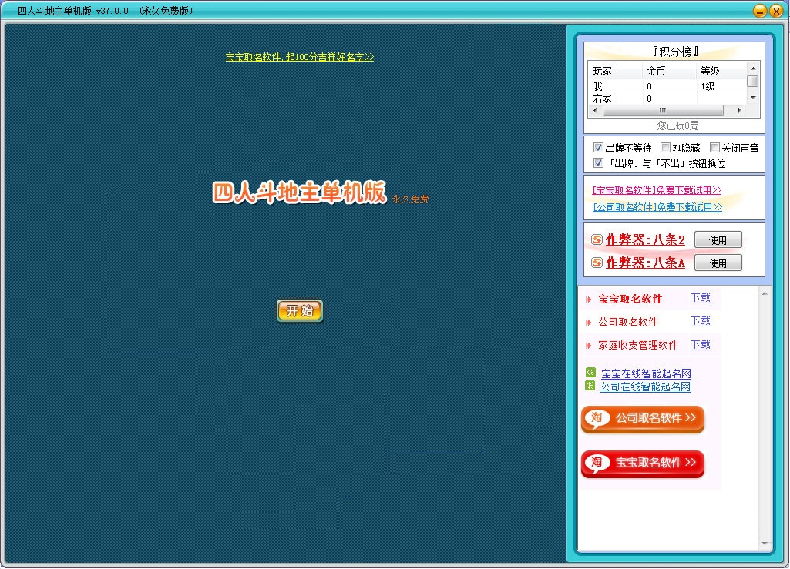Click the 家庭收支管理软件 list entry text
Image resolution: width=790 pixels, height=569 pixels.
coord(638,346)
